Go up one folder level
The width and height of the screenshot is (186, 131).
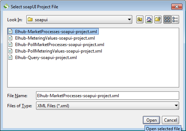140,19
